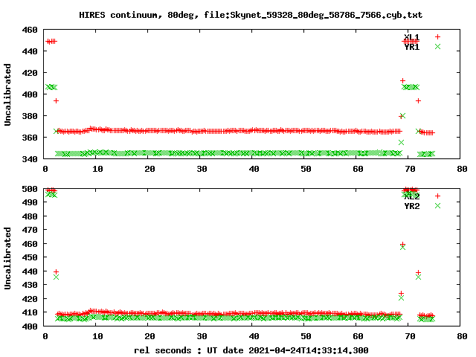Click the green cross marker beside YR1 legend

pyautogui.click(x=437, y=46)
